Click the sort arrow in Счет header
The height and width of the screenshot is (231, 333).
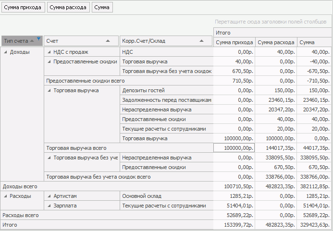[108, 41]
